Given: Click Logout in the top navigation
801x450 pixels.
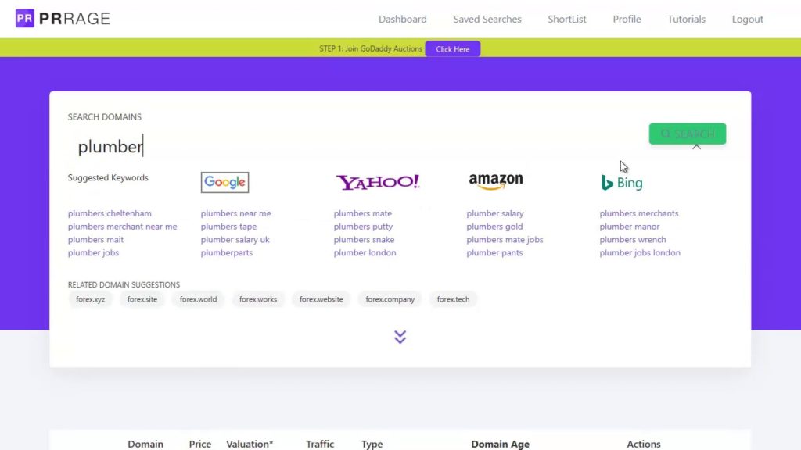Looking at the screenshot, I should 747,19.
